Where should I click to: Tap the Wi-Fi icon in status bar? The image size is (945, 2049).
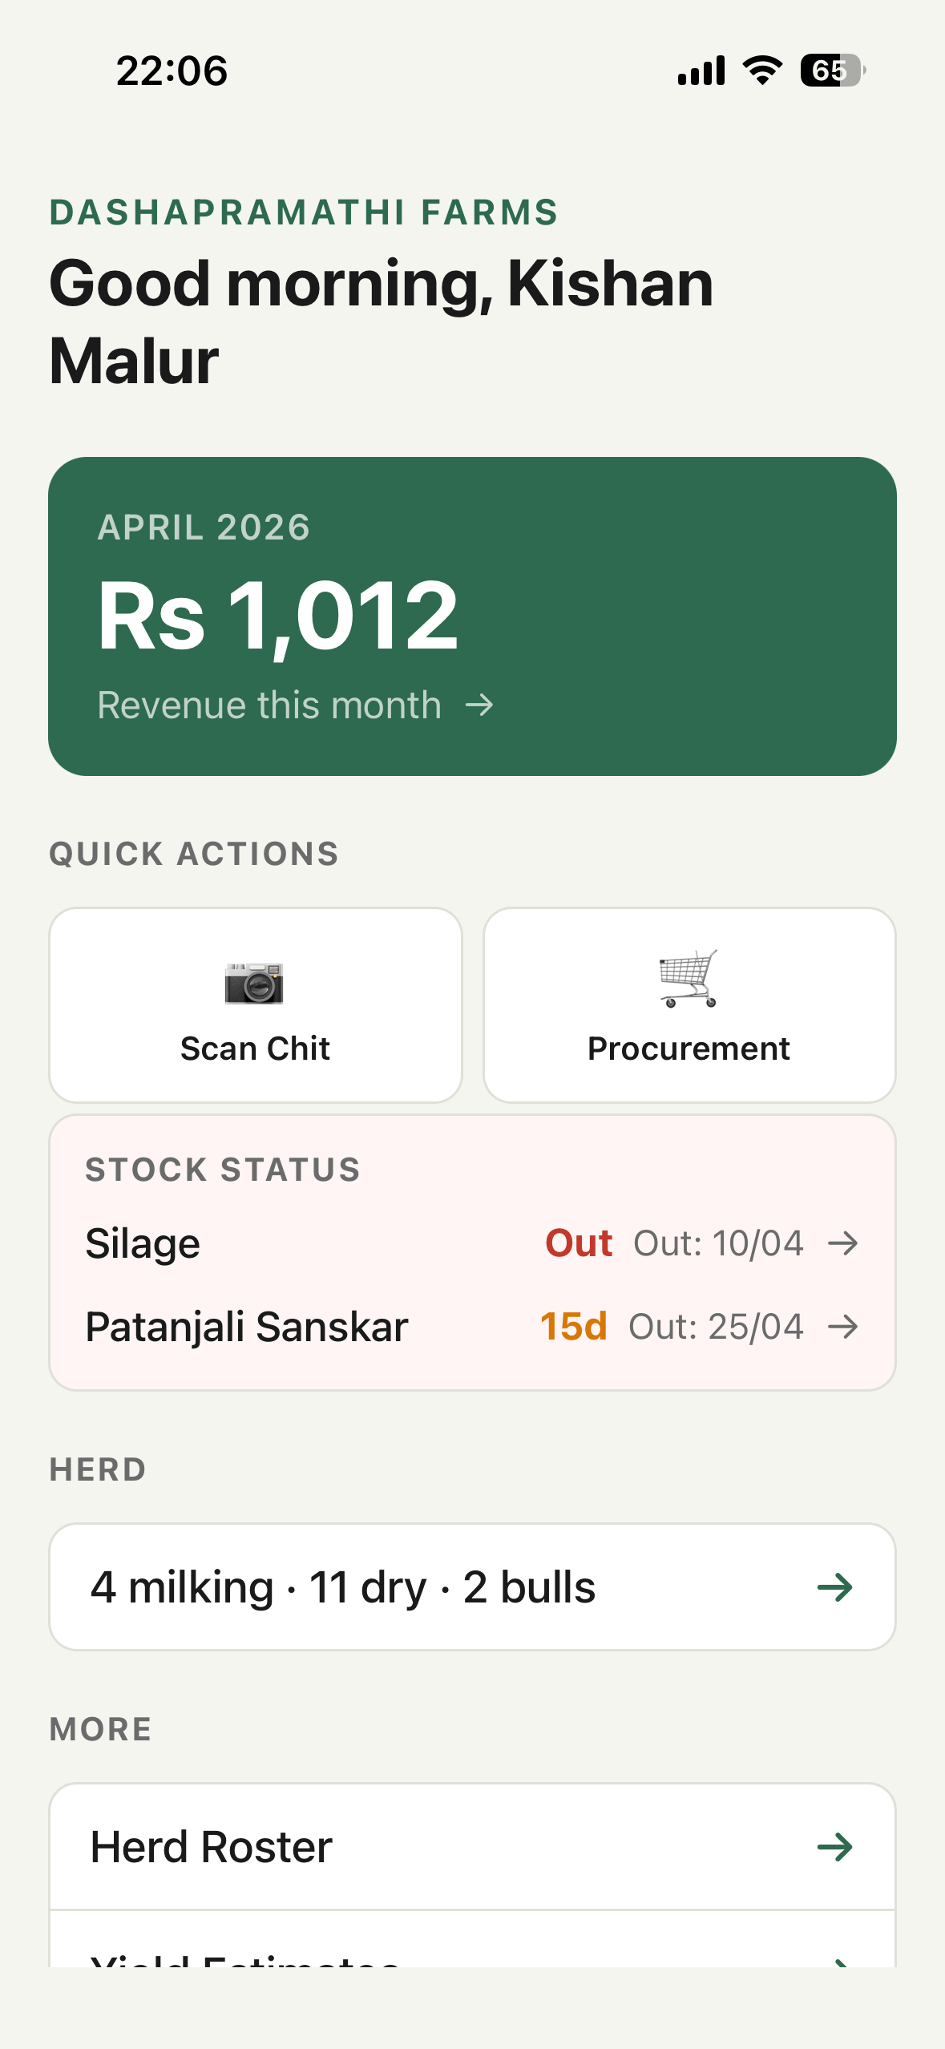762,71
